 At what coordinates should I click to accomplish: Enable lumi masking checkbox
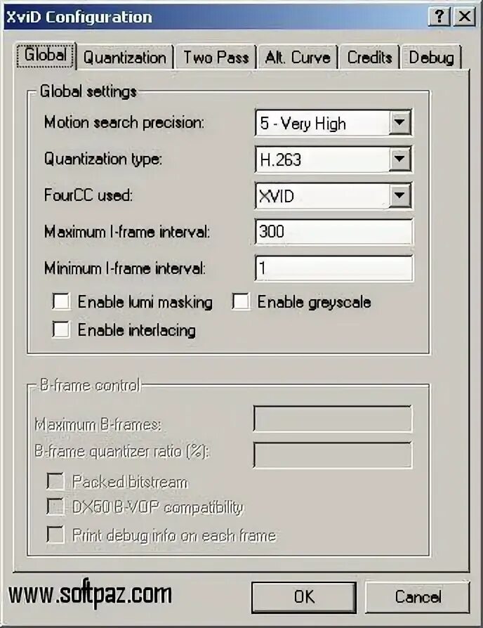tap(61, 302)
